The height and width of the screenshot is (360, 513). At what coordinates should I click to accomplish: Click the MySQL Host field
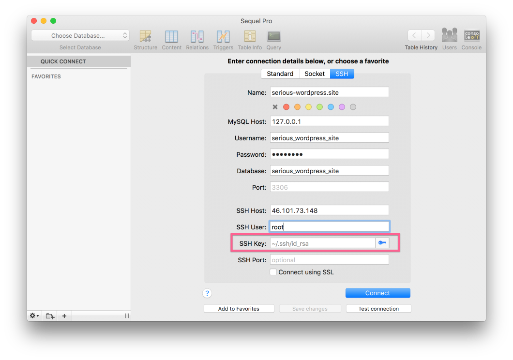tap(330, 121)
